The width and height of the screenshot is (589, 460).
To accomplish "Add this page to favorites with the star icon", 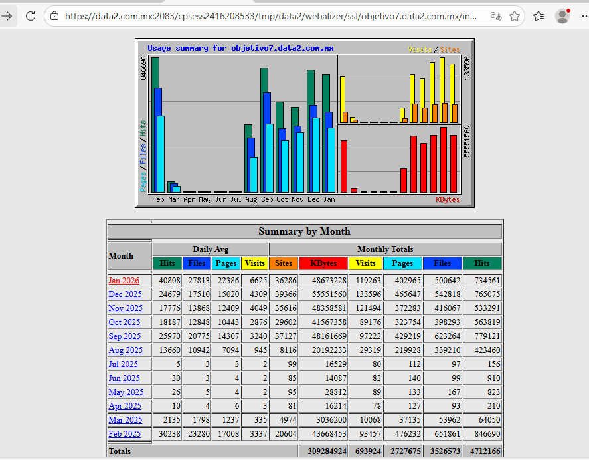I will (515, 16).
